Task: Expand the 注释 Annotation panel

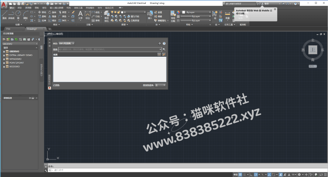Action: (x=90, y=25)
